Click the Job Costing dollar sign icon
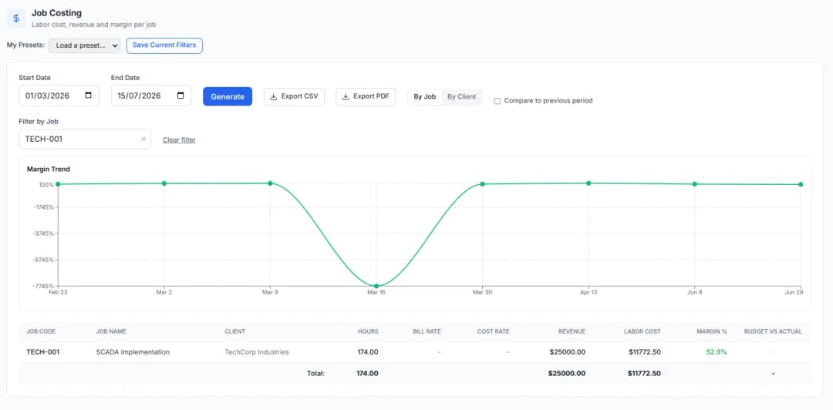The image size is (833, 410). pos(16,18)
